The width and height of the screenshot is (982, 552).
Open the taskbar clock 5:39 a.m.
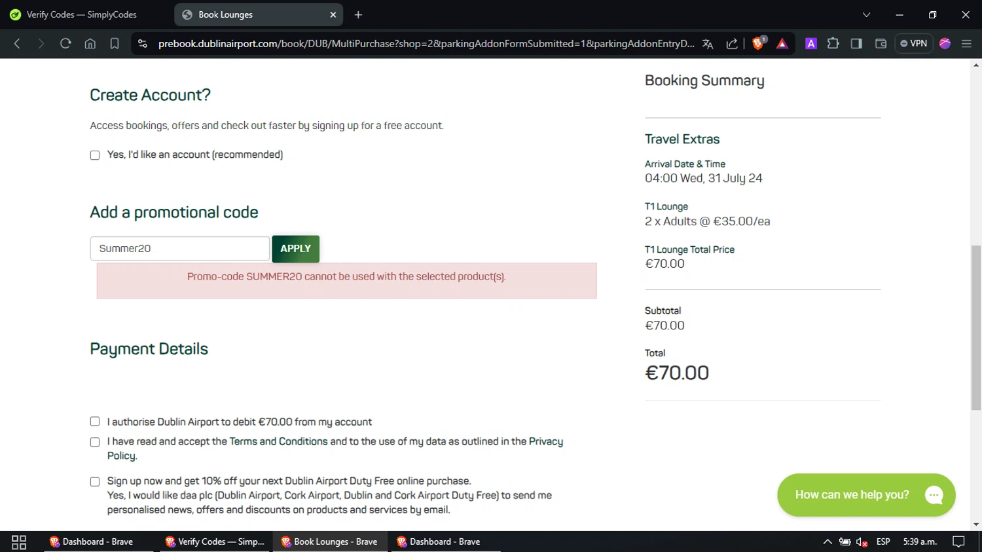920,542
